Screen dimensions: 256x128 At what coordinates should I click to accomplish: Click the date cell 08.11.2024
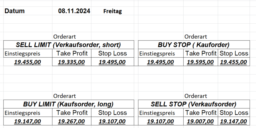point(74,11)
